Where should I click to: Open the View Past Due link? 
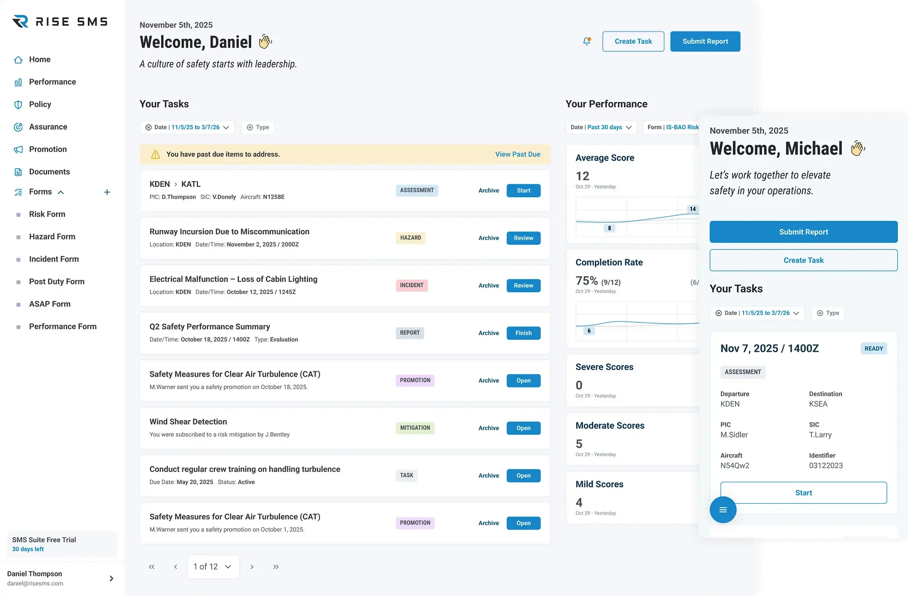pos(517,154)
